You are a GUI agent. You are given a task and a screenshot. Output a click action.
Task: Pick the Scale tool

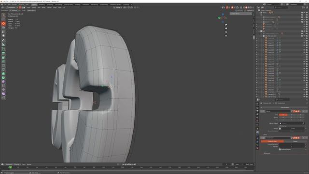(x=3, y=32)
